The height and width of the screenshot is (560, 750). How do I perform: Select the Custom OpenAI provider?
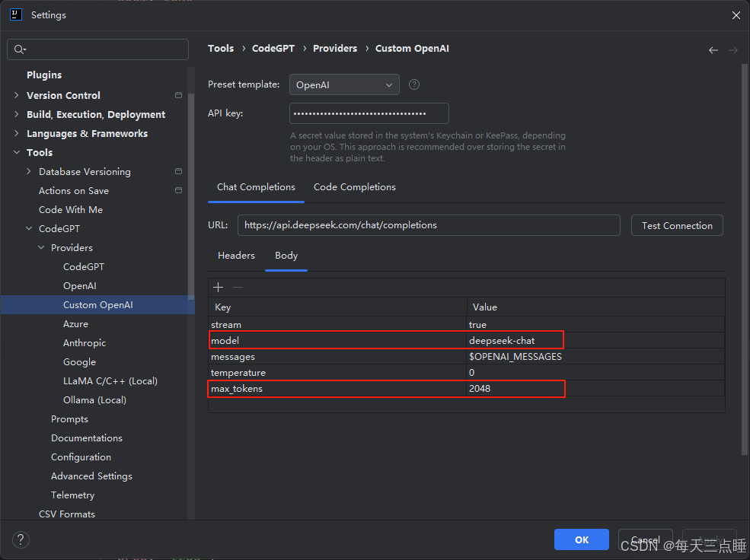point(98,305)
